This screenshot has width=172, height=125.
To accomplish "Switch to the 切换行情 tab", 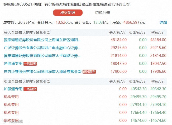I will (102, 13).
